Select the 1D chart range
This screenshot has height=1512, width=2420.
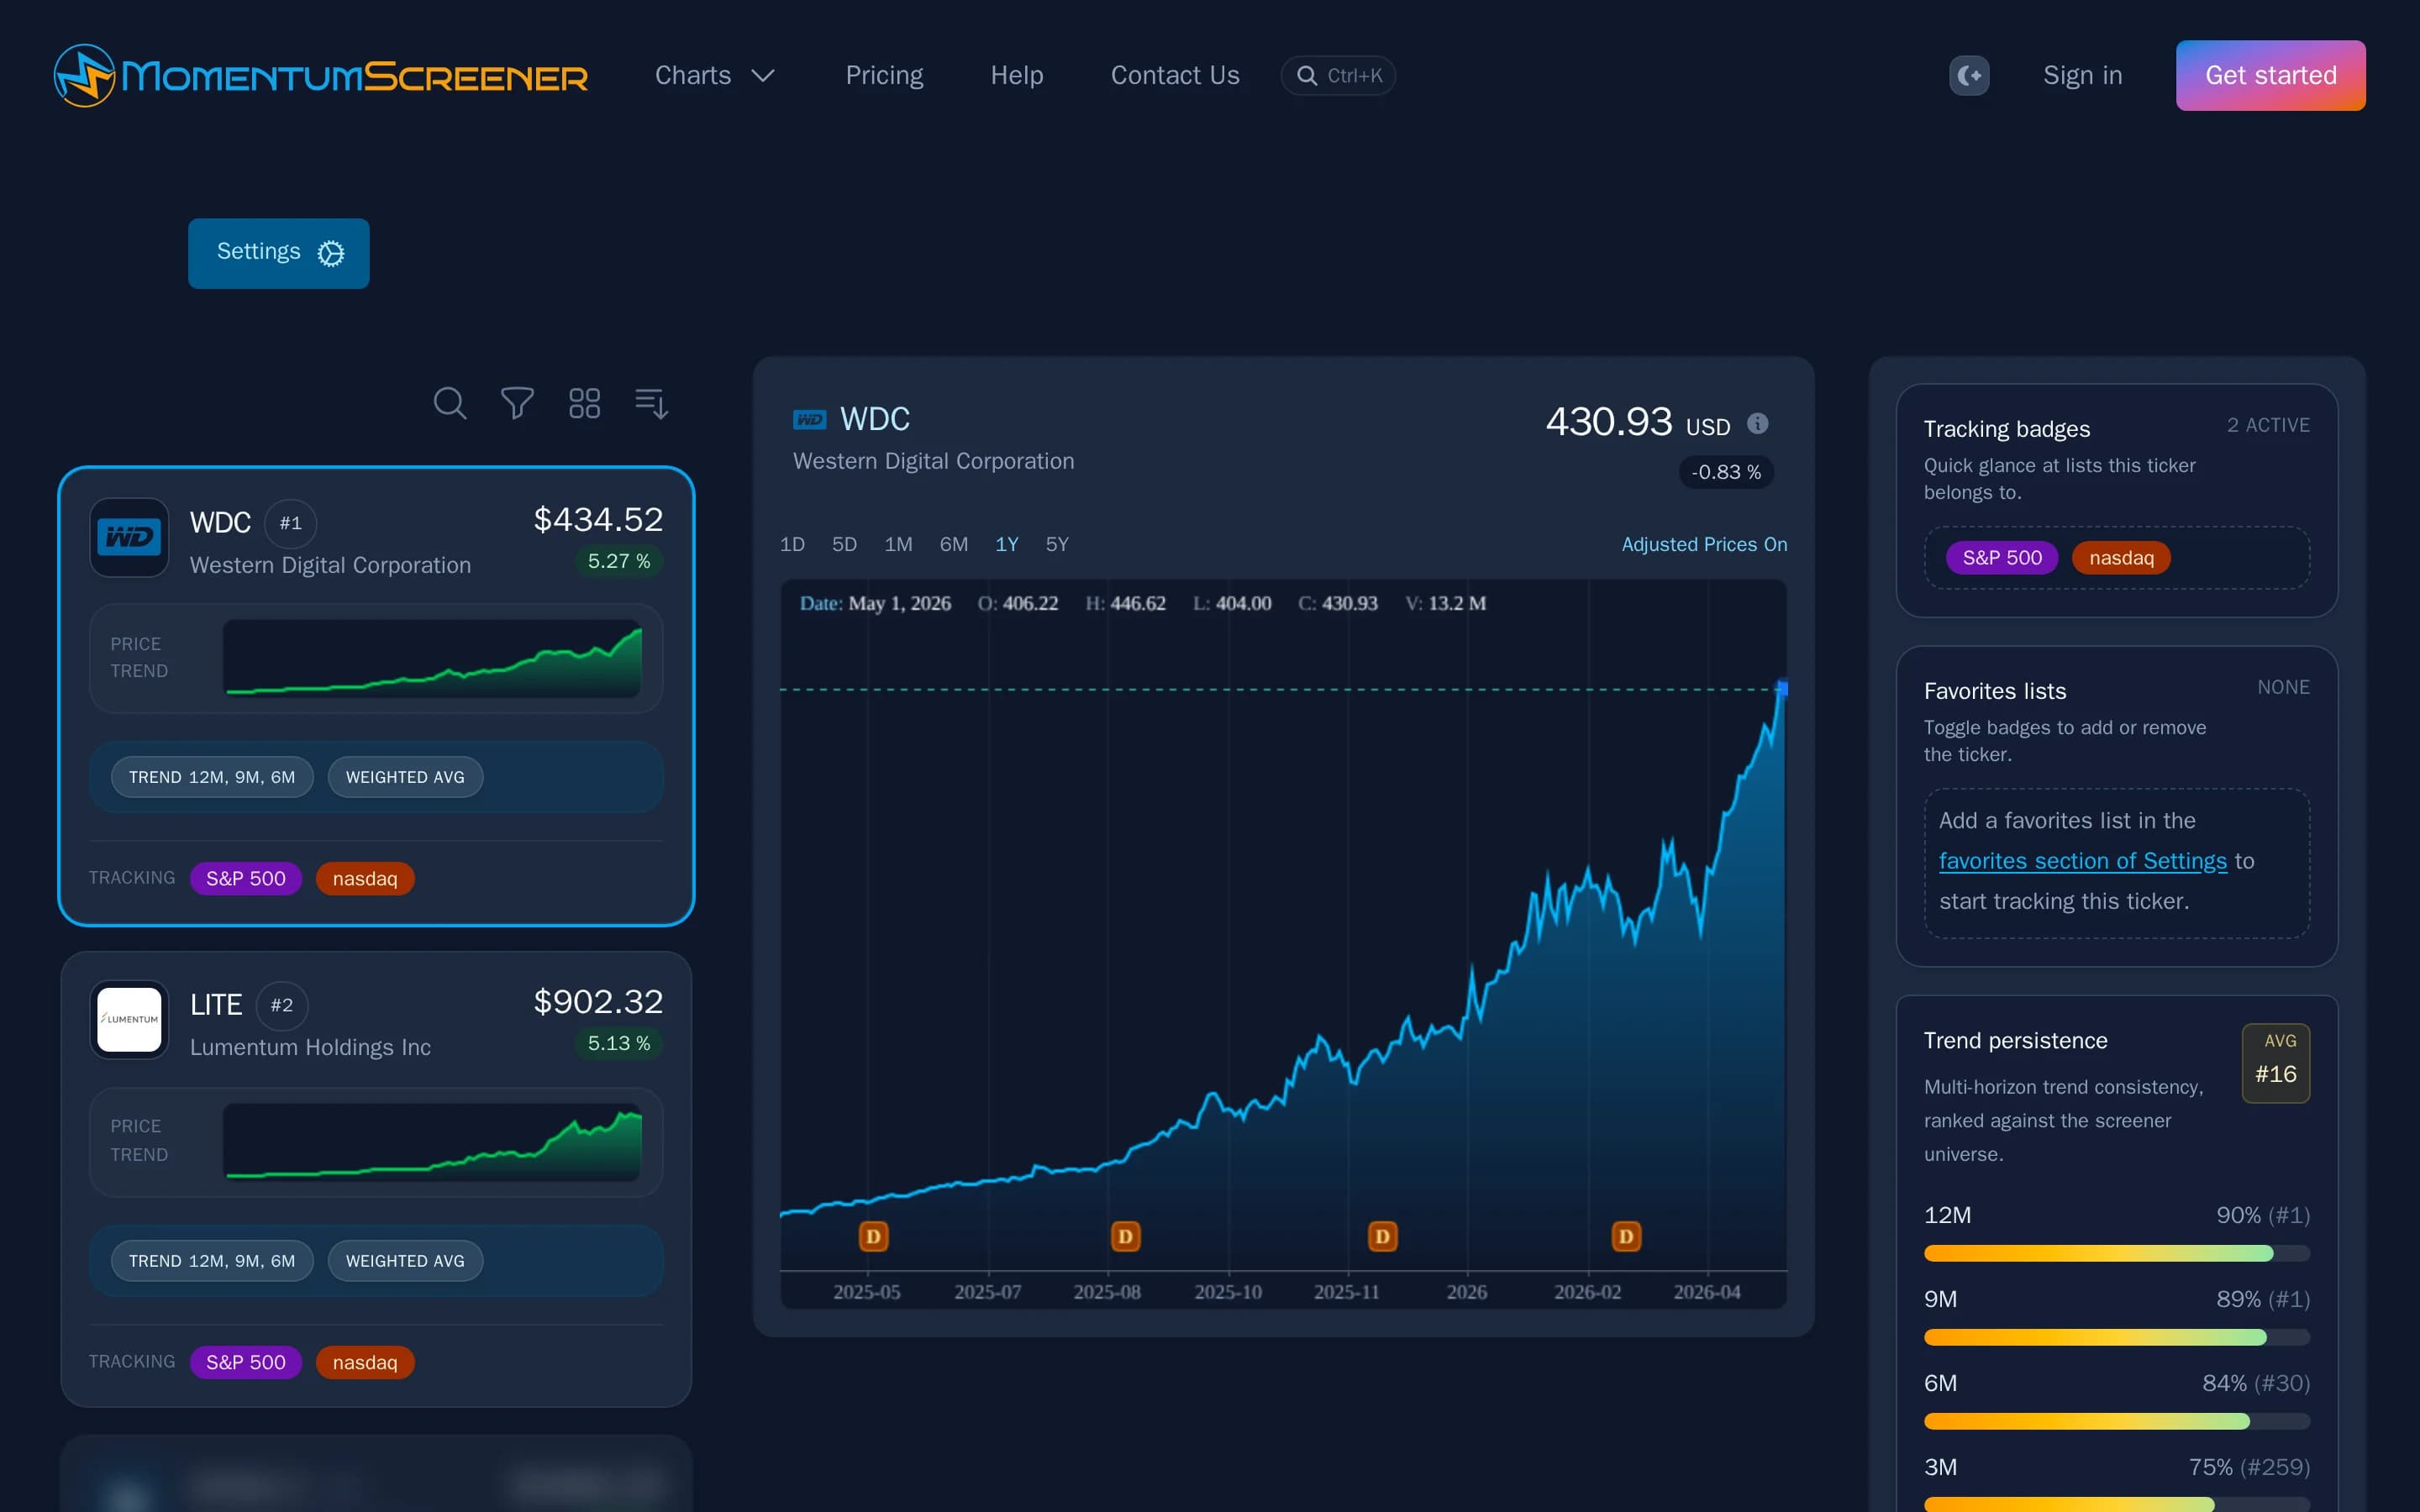pyautogui.click(x=792, y=544)
